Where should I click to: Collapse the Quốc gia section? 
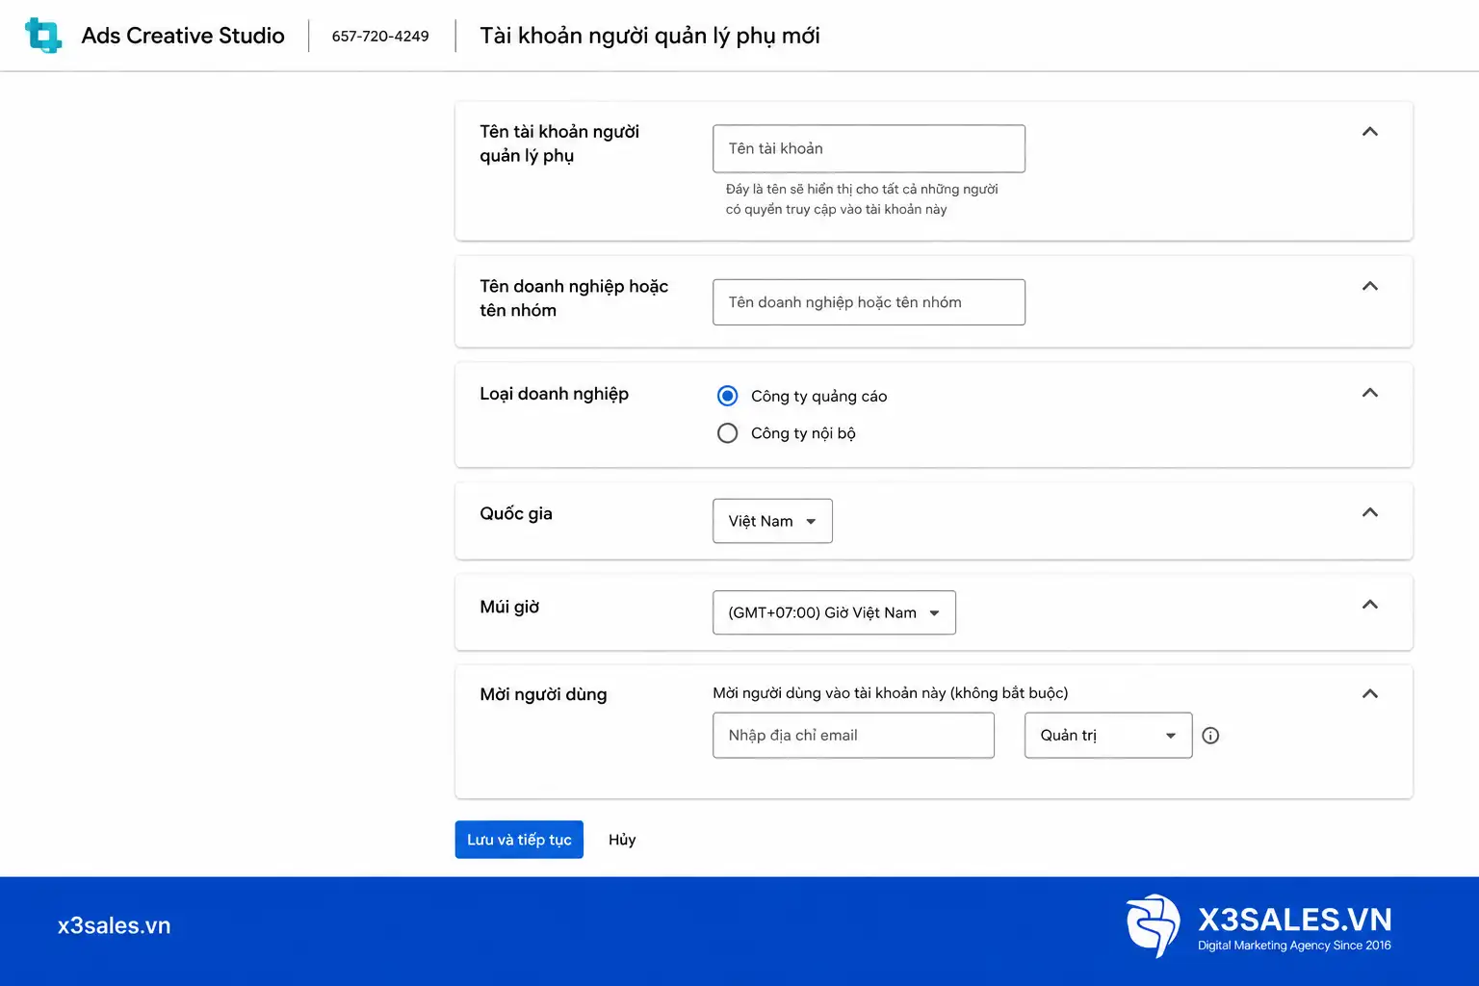pos(1369,512)
